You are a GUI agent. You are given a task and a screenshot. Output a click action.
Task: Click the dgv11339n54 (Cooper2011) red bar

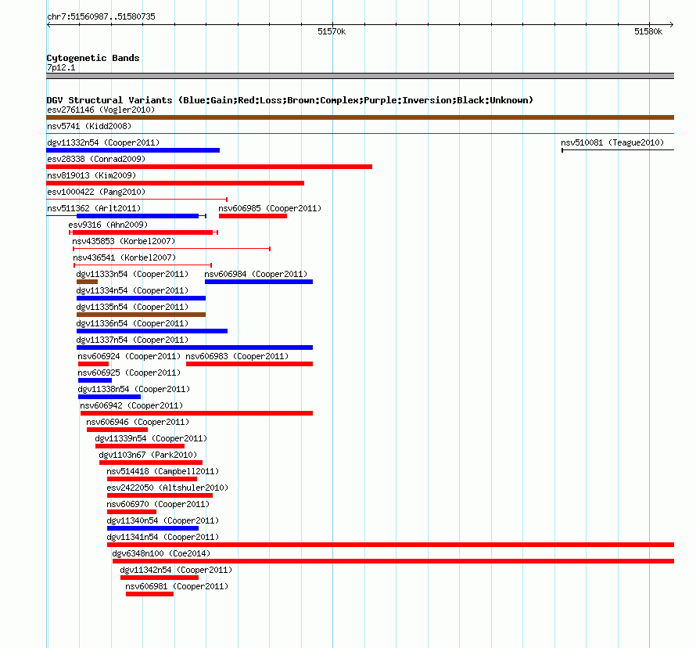[x=140, y=446]
